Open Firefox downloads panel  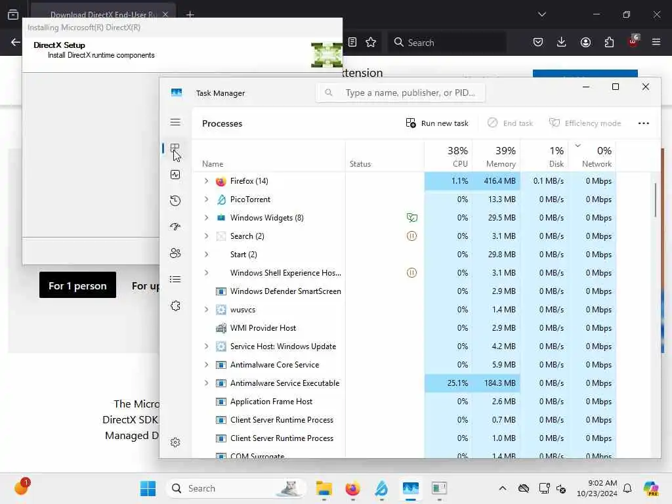(x=562, y=43)
